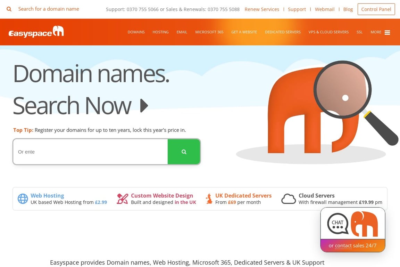Click the arrow beside Search Now
400x267 pixels.
pos(144,106)
